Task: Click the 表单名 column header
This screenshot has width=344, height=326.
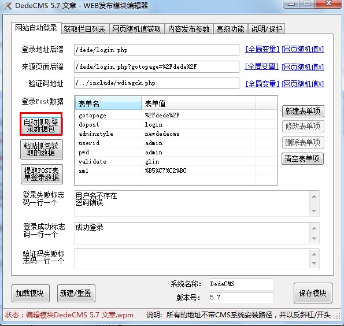Action: [x=108, y=103]
